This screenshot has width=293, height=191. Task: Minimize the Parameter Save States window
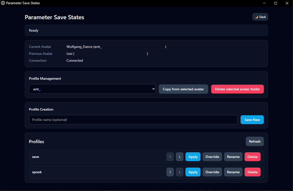tap(264, 3)
